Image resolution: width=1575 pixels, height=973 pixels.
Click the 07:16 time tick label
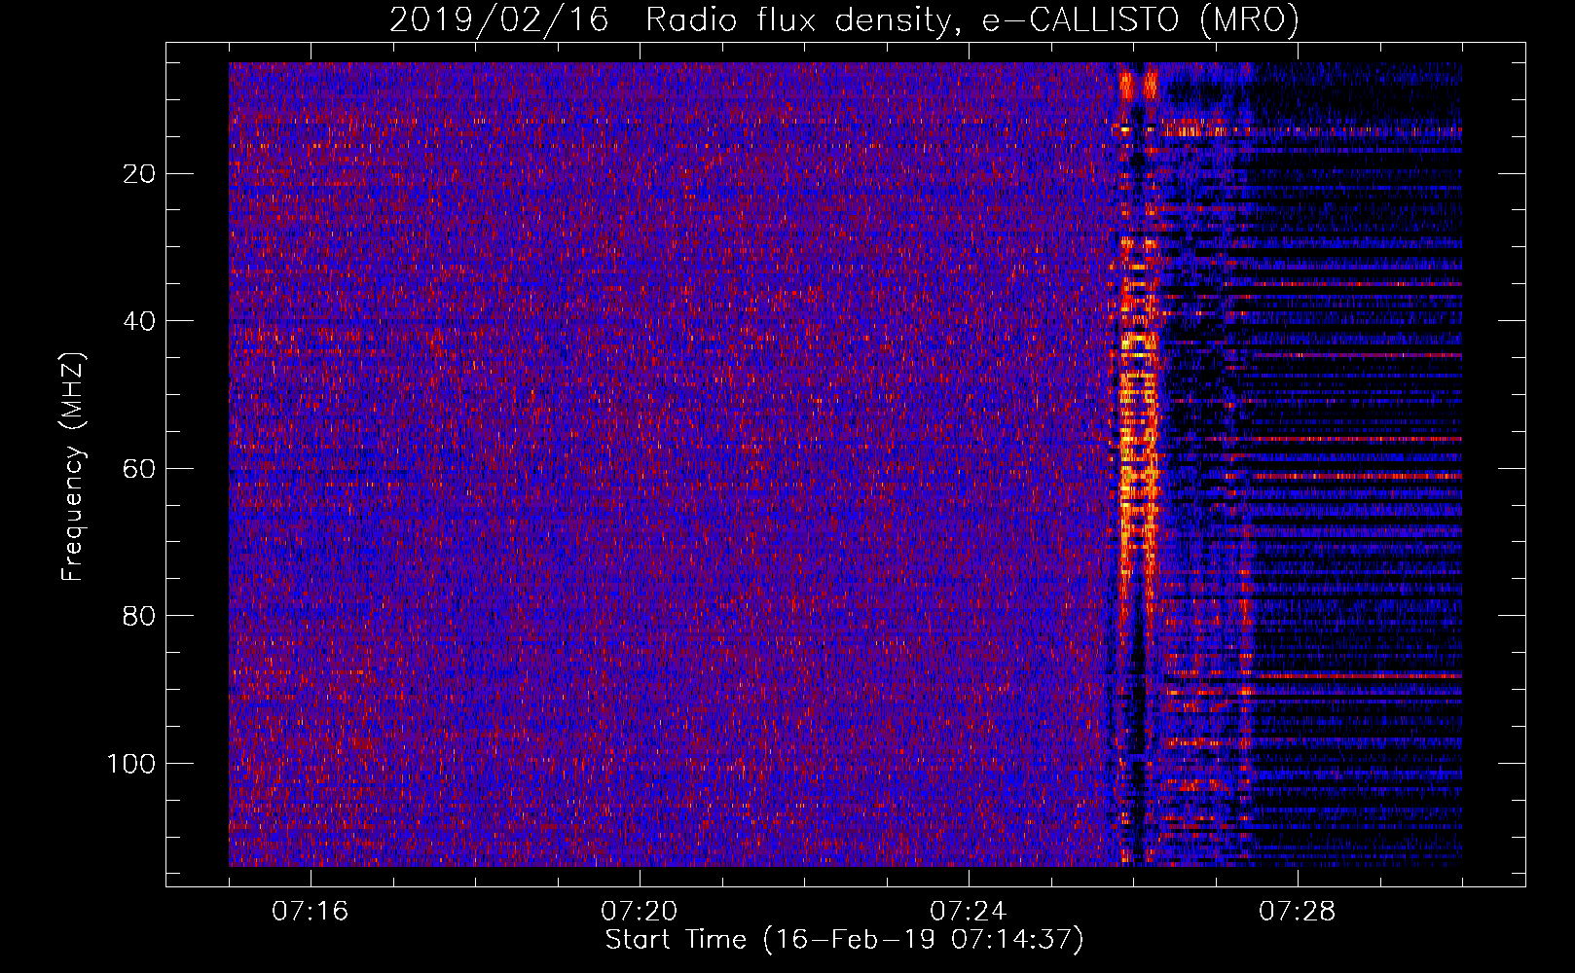[x=310, y=912]
